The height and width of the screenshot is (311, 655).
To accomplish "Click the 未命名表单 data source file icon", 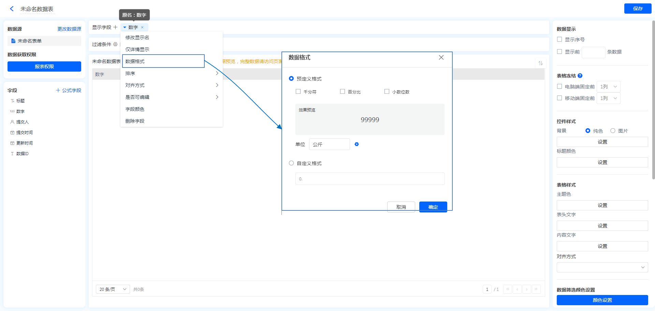I will pos(13,41).
